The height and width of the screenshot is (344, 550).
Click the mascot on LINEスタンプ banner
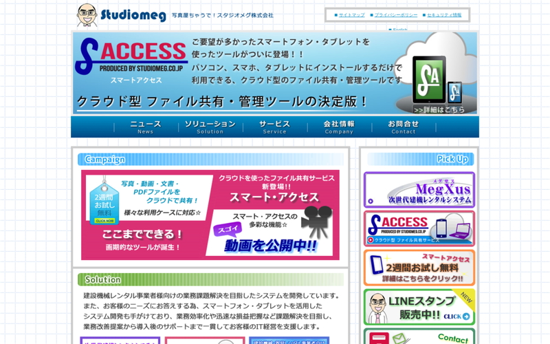377,308
